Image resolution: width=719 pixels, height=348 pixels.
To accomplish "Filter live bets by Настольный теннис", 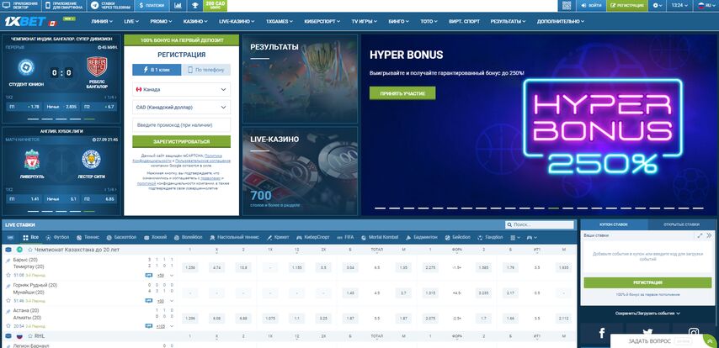I will pyautogui.click(x=234, y=238).
